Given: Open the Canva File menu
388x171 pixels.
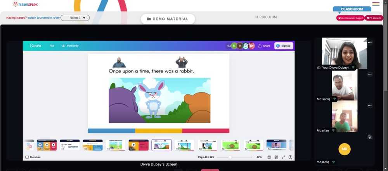Looking at the screenshot, I should pos(52,46).
